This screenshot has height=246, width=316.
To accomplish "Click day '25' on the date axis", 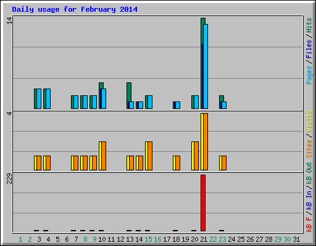I will pyautogui.click(x=241, y=239).
